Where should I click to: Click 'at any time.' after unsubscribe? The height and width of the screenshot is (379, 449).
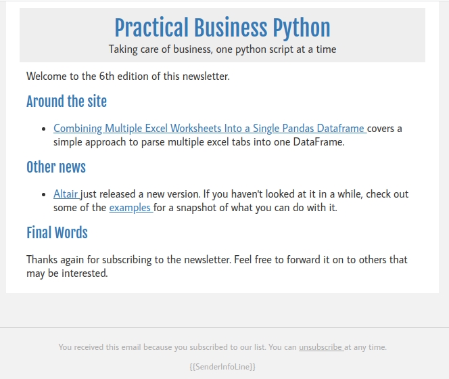coord(366,347)
